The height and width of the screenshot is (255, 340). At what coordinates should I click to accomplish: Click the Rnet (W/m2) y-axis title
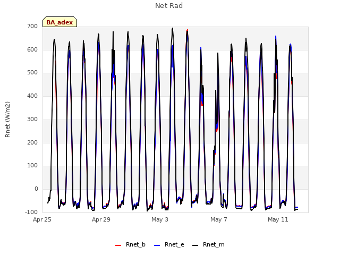[7, 120]
